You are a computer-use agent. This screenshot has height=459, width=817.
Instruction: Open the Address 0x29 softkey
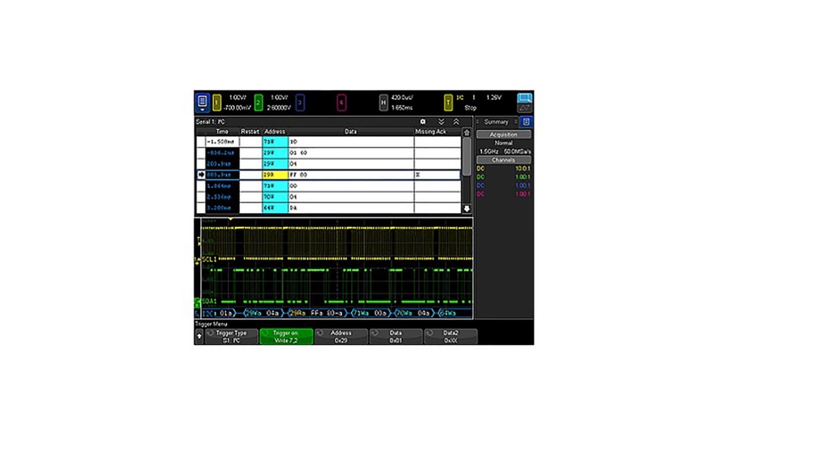(341, 336)
